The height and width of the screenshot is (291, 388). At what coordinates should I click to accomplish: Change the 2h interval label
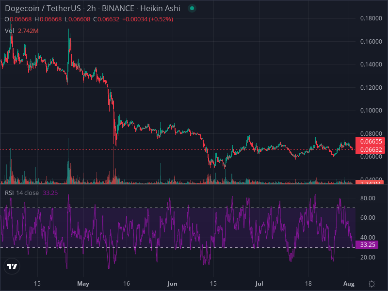tap(91, 8)
